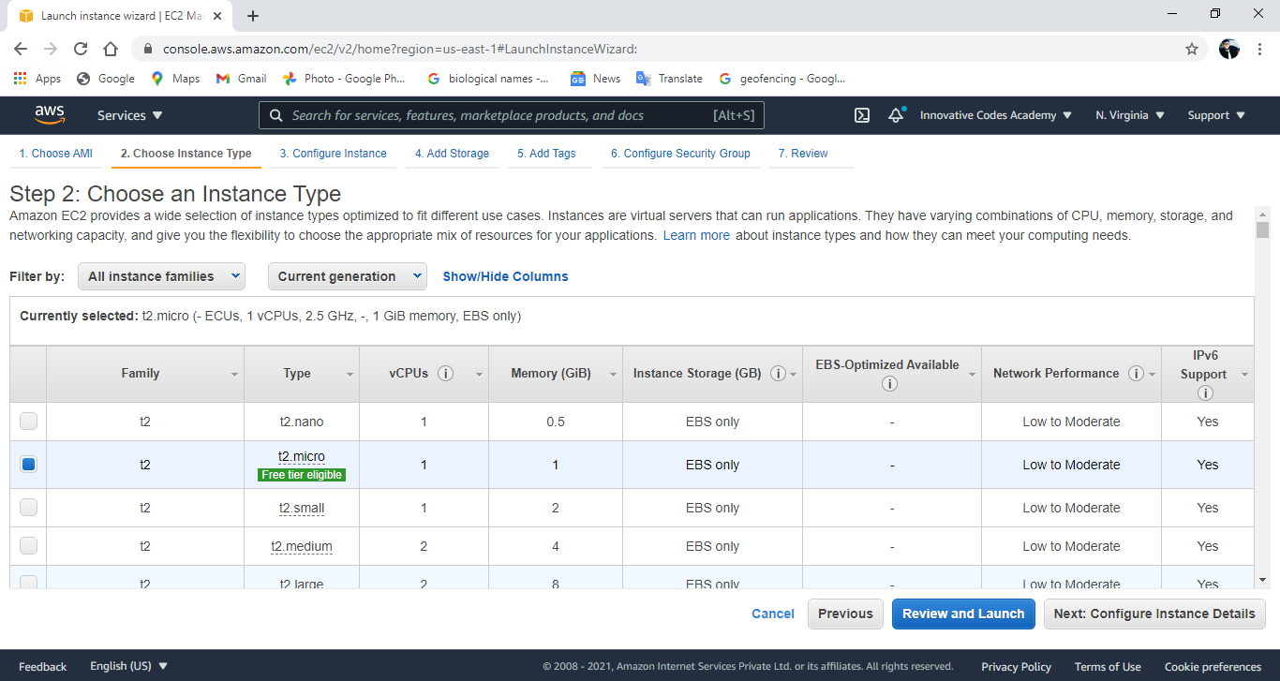
Task: Click the AWS home logo
Action: (49, 114)
